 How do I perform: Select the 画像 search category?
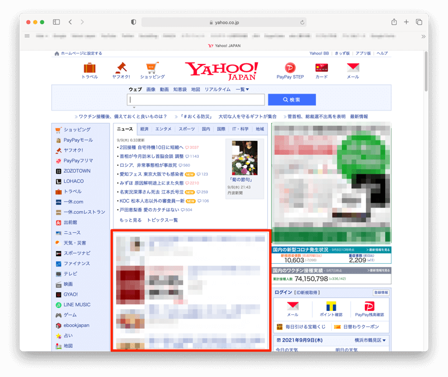pos(151,89)
